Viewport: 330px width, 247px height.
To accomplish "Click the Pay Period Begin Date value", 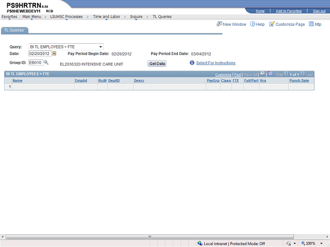I will 122,54.
